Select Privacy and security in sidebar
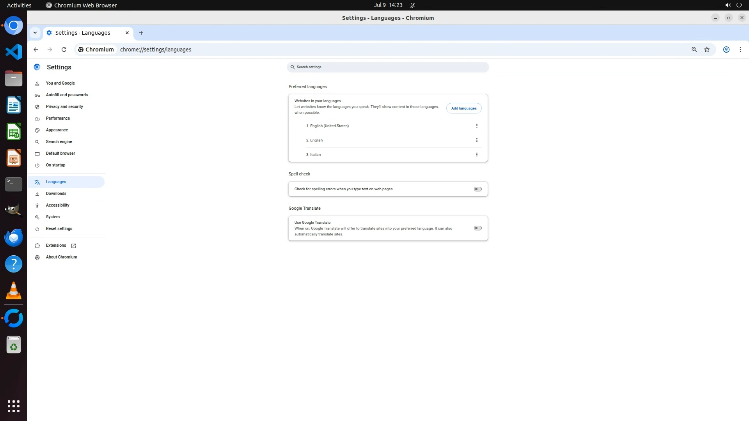 64,106
